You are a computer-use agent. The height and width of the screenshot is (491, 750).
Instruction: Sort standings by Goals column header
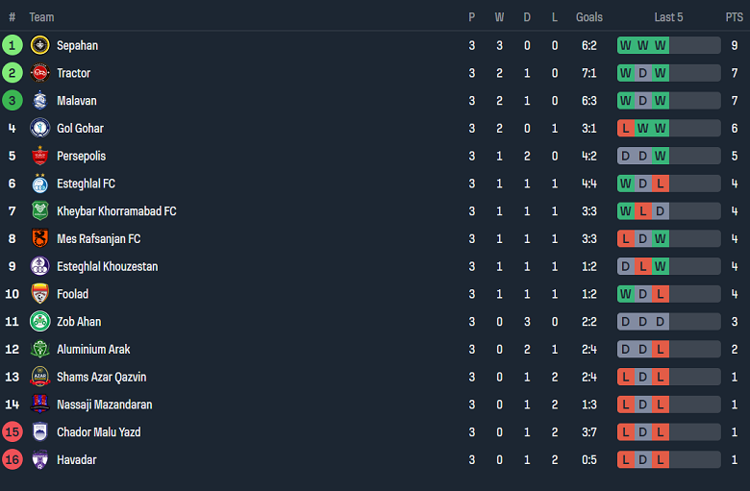point(589,17)
